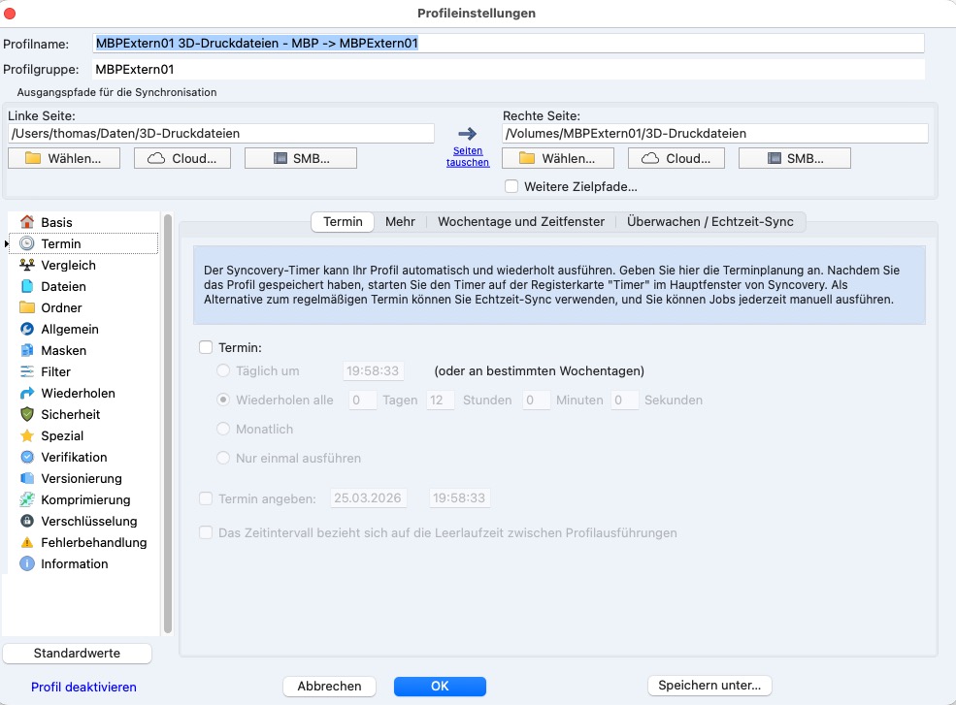
Task: Select the Vergleich icon in sidebar
Action: click(x=27, y=265)
